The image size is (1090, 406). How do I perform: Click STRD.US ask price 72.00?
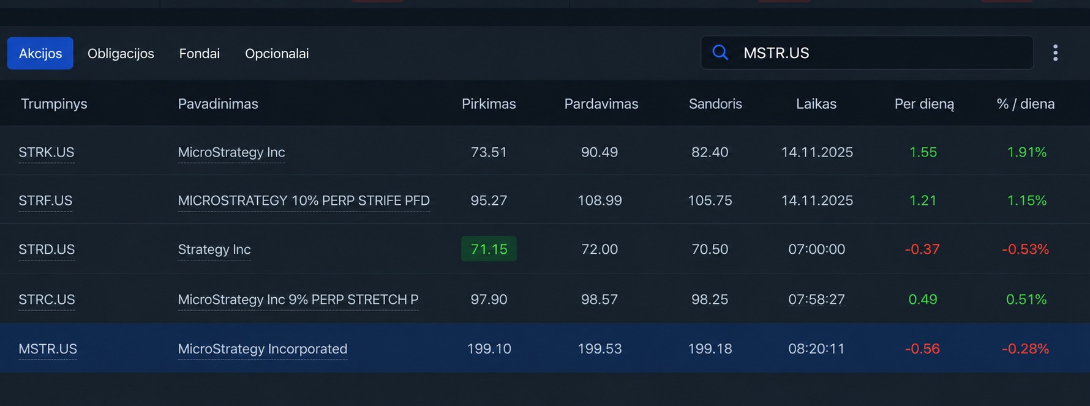599,249
